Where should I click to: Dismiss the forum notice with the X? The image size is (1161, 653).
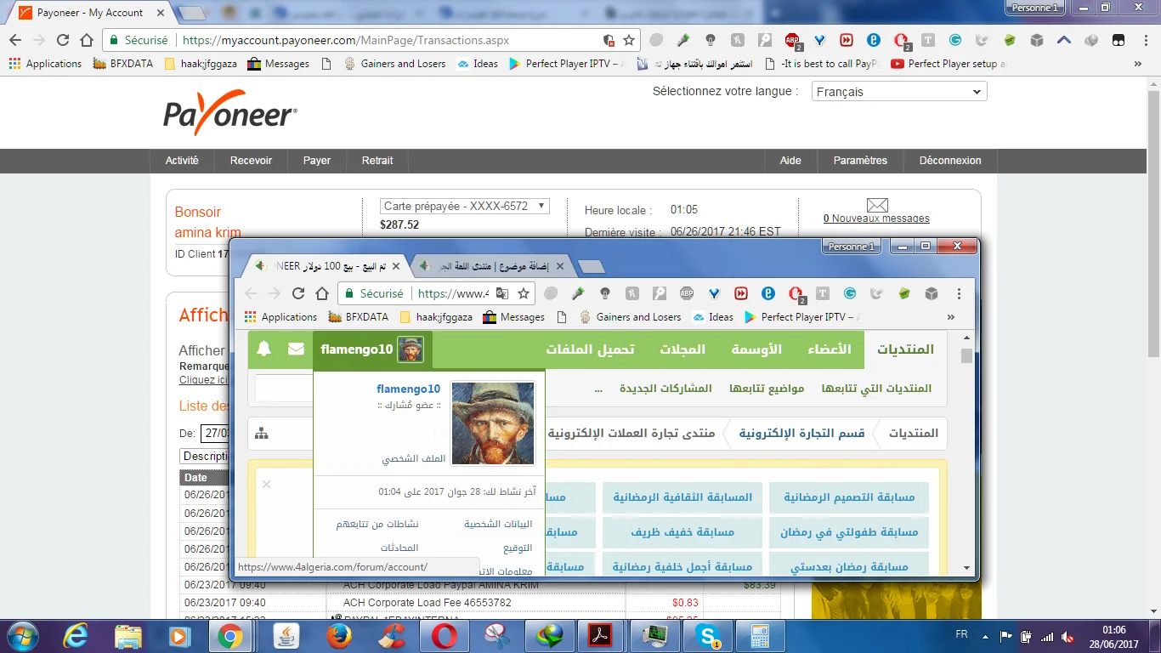266,484
